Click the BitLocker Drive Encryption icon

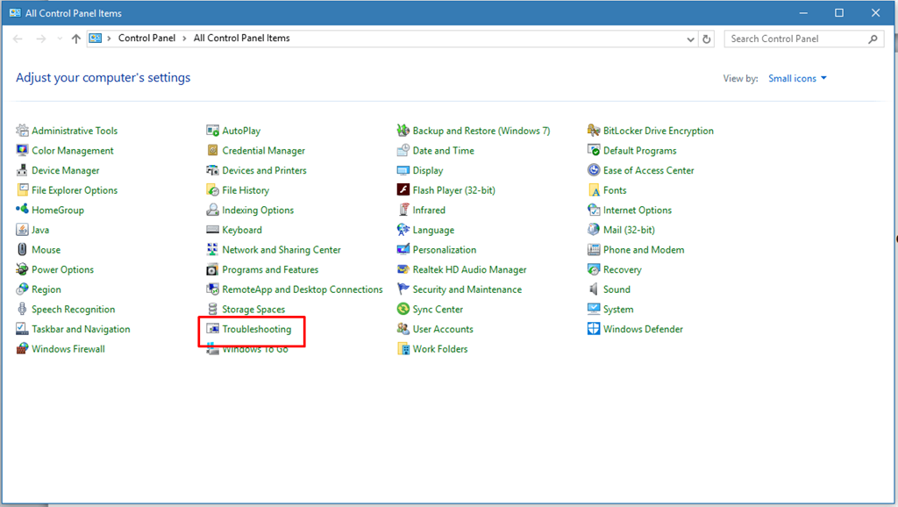[x=595, y=131]
